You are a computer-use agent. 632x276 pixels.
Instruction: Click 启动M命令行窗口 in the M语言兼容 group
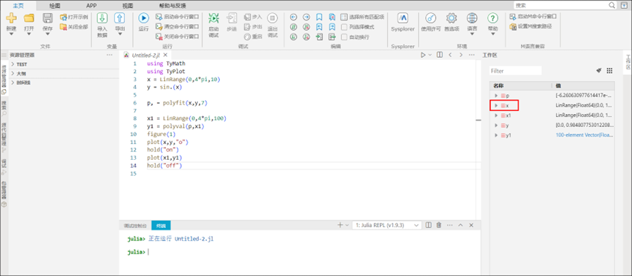click(533, 17)
